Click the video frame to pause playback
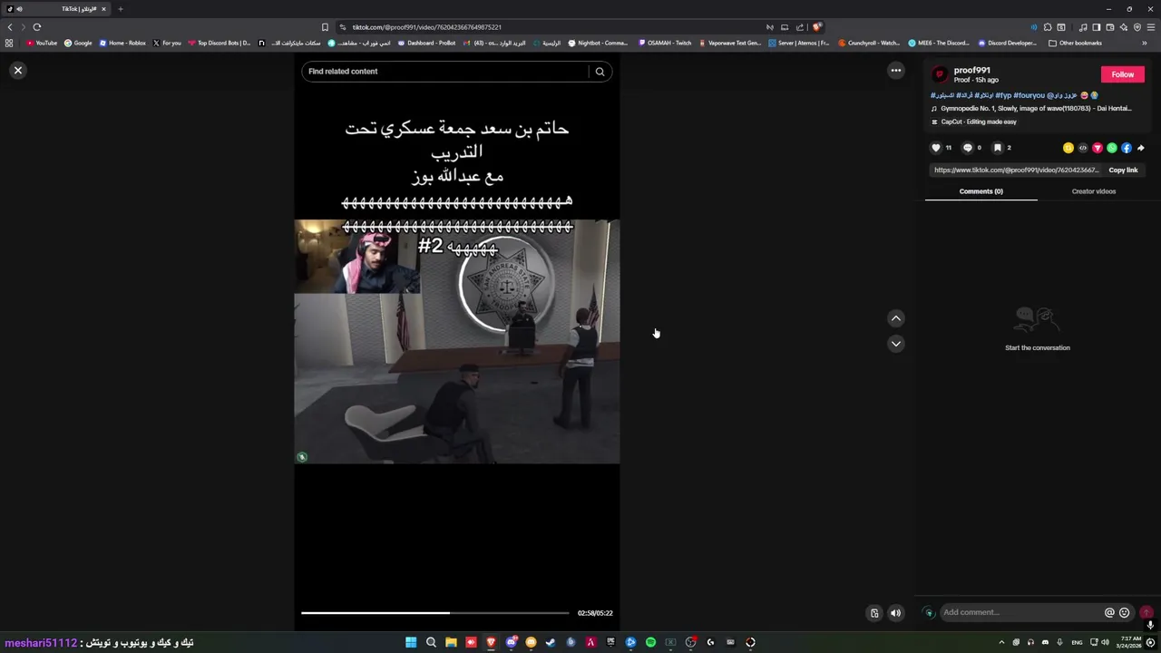1161x653 pixels. [x=457, y=342]
